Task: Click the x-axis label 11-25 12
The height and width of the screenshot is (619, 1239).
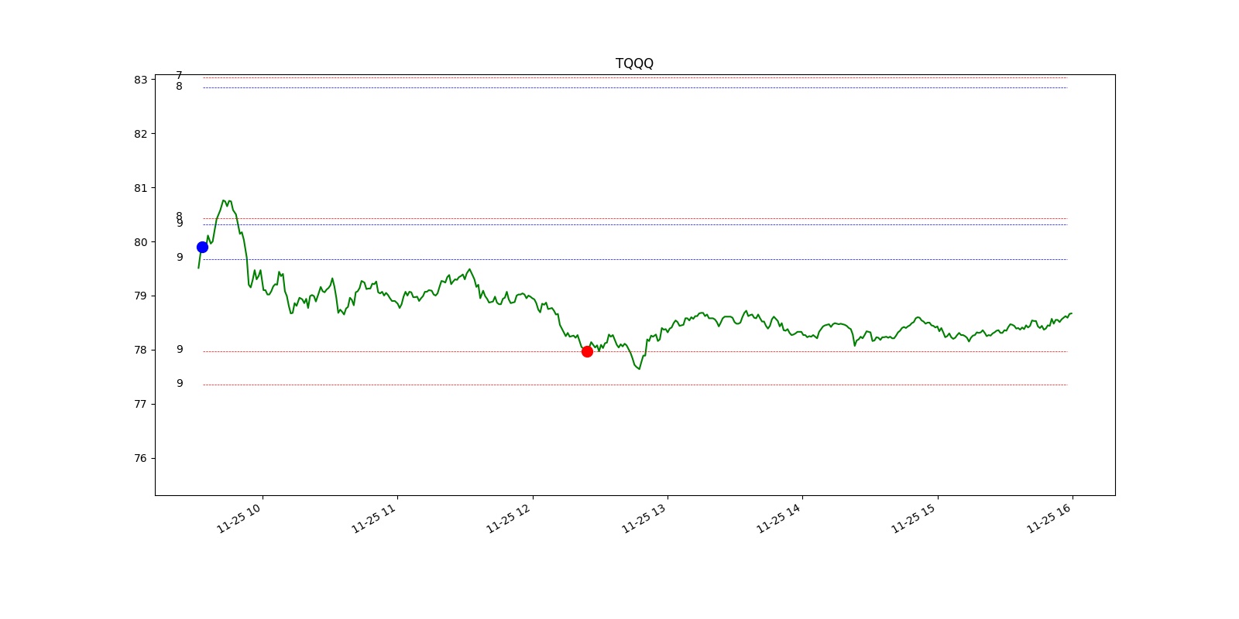Action: click(x=509, y=517)
